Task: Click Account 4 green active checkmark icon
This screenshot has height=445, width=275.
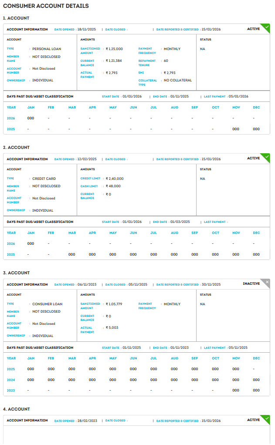Action: pos(266,418)
